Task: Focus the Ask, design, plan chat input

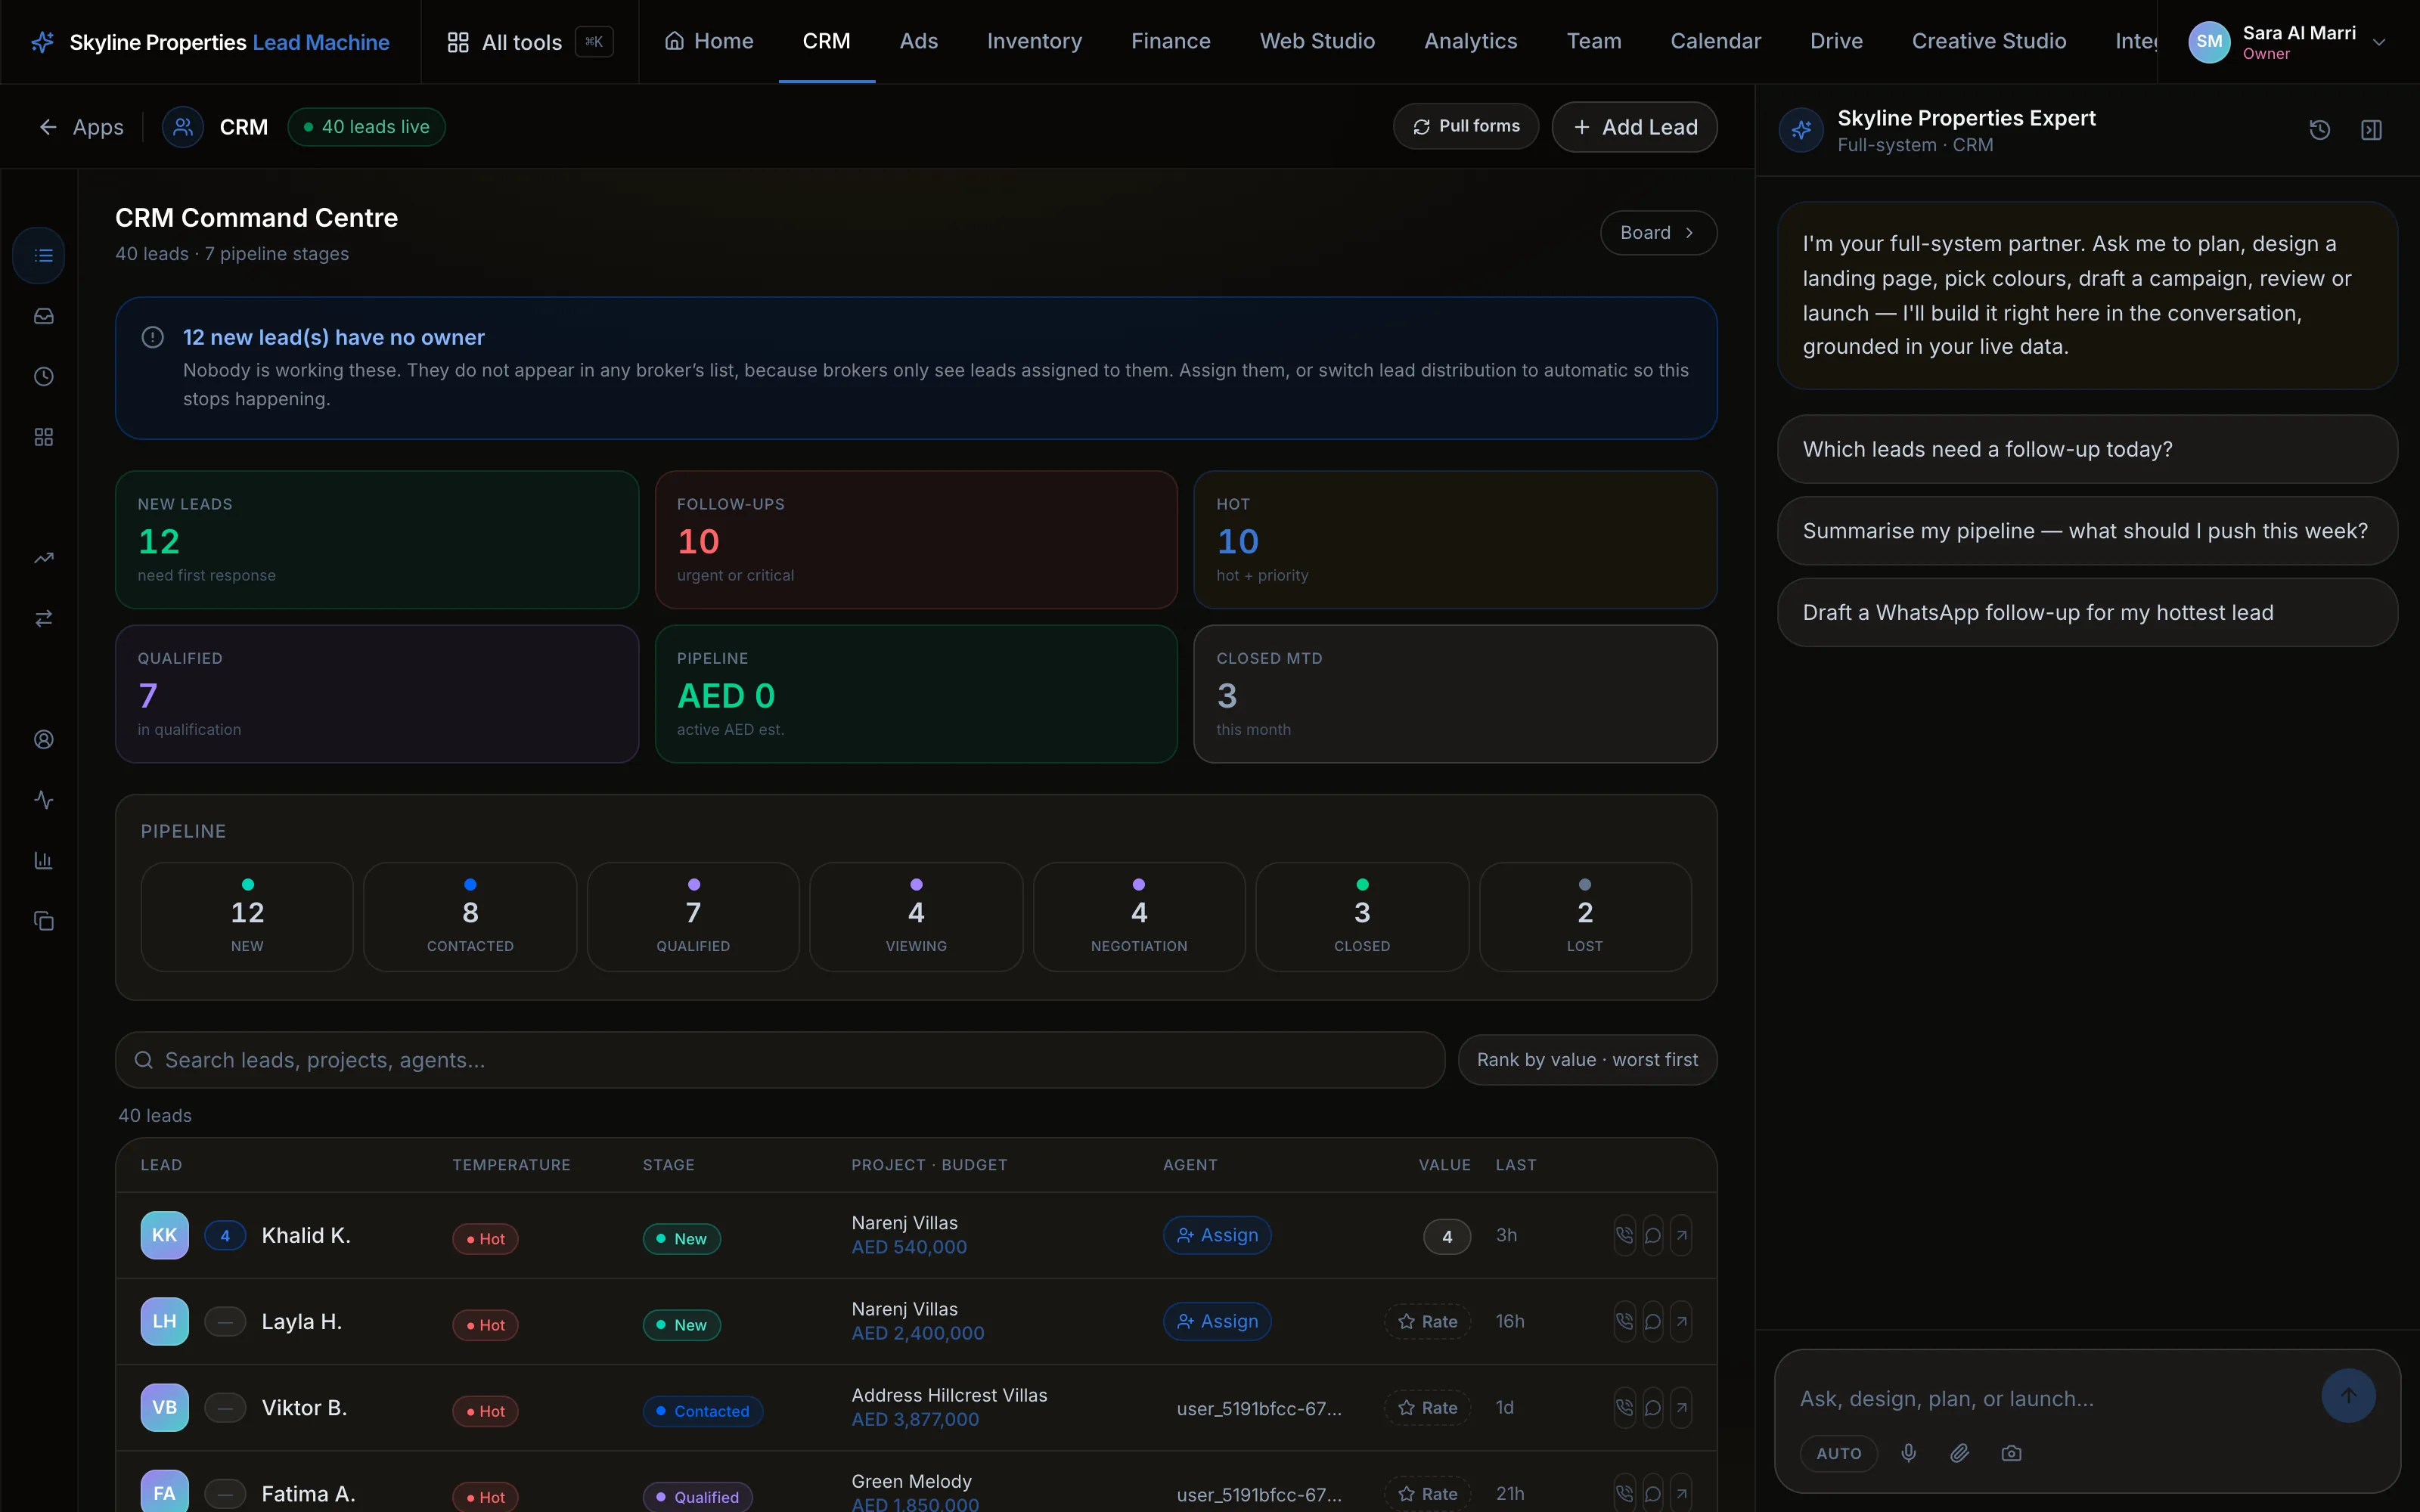Action: [2050, 1399]
